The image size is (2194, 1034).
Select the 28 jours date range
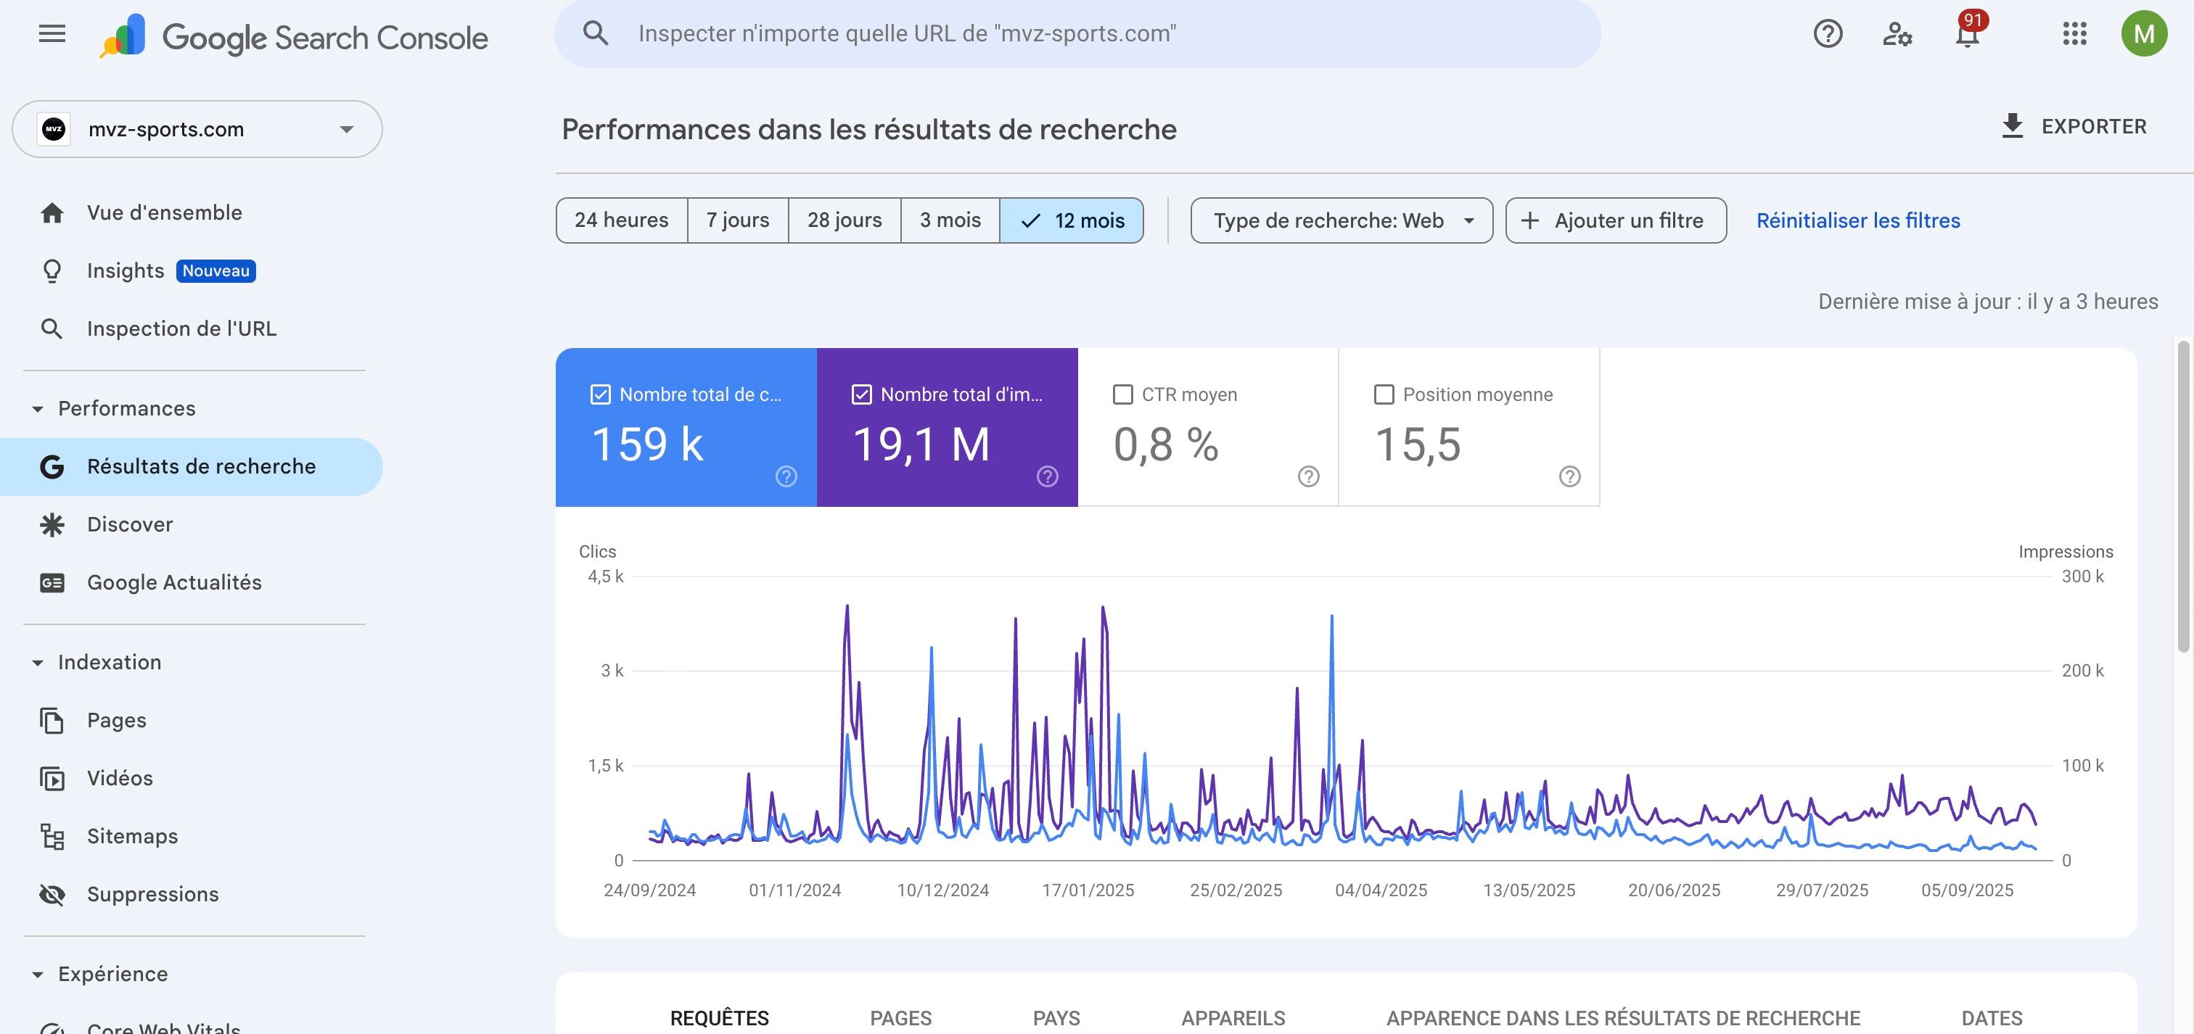coord(844,220)
